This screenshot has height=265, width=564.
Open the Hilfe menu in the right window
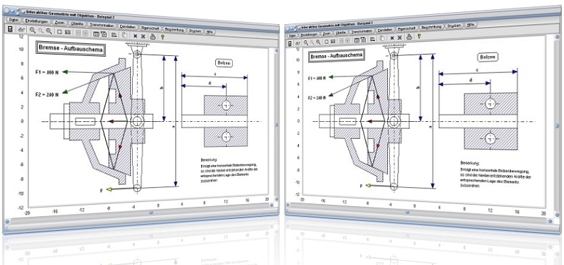pyautogui.click(x=470, y=25)
